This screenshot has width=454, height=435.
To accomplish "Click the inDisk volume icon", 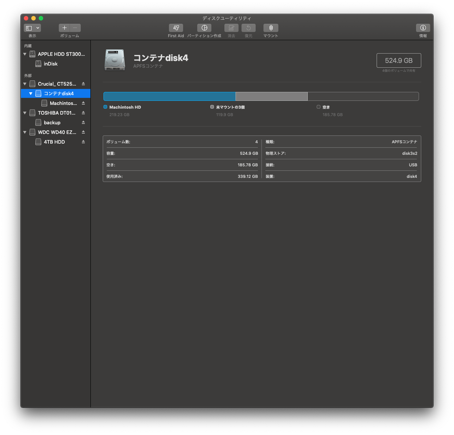I will pos(38,64).
